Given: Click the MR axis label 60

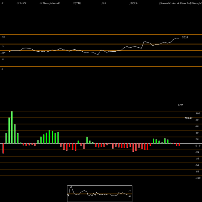Looking at the screenshot, I should (x=197, y=126).
